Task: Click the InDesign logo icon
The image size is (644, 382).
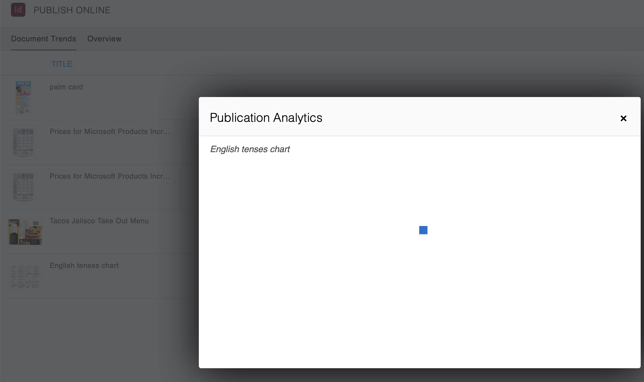Action: [18, 10]
